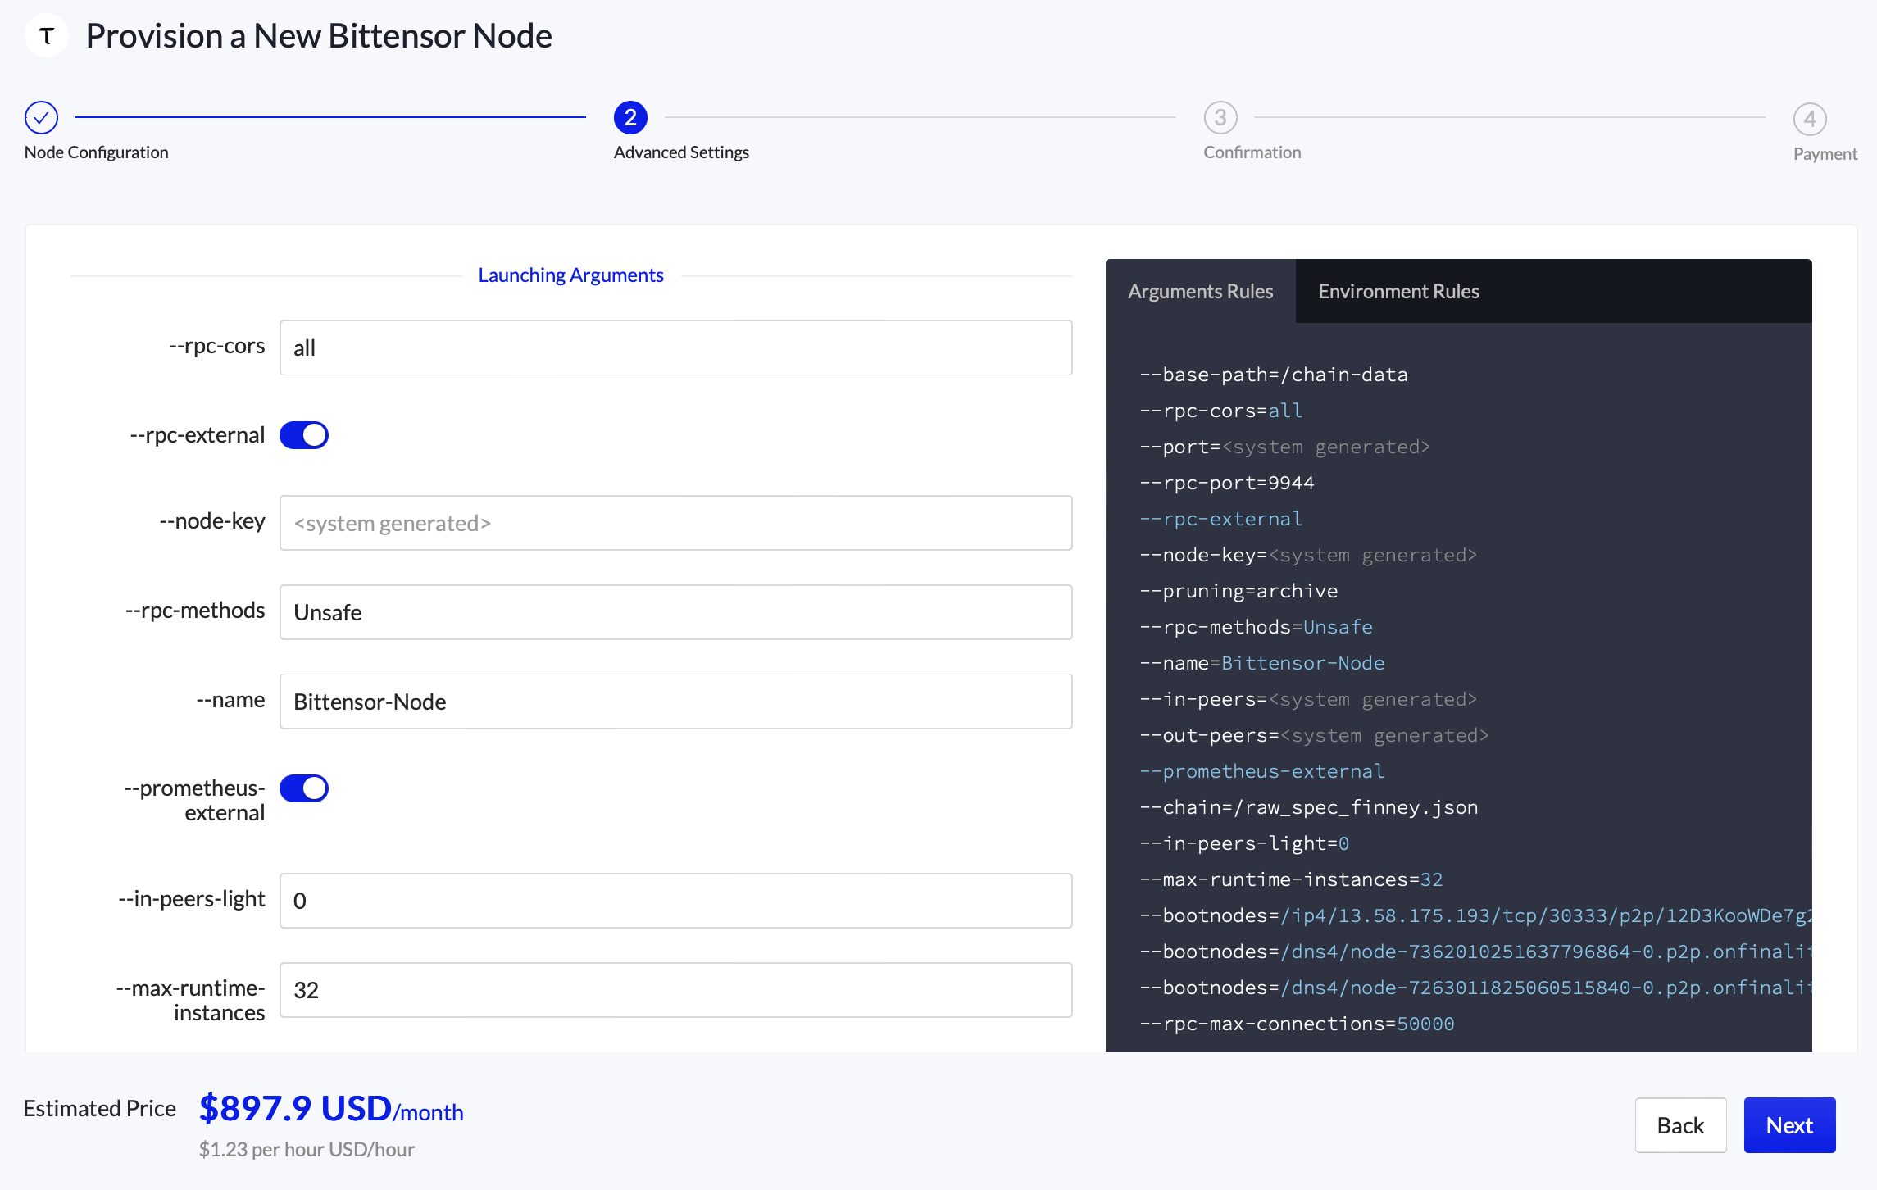Click the Launching Arguments heading
The height and width of the screenshot is (1190, 1877).
tap(571, 275)
